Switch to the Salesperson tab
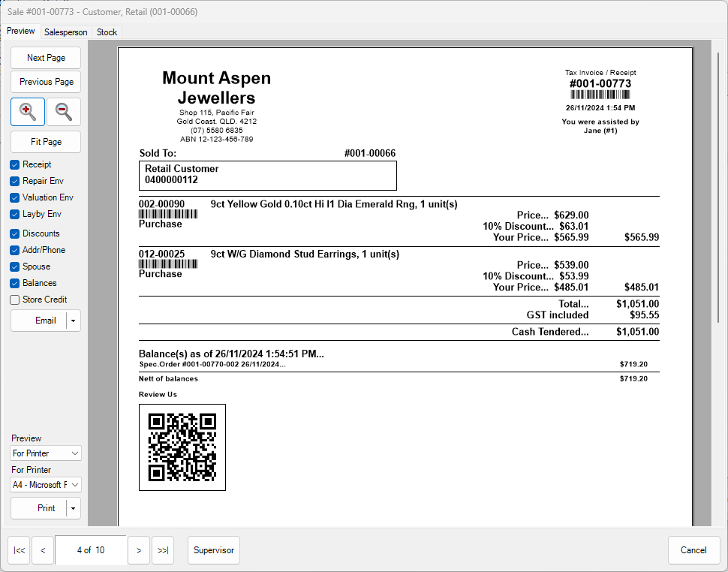This screenshot has height=572, width=728. 65,32
